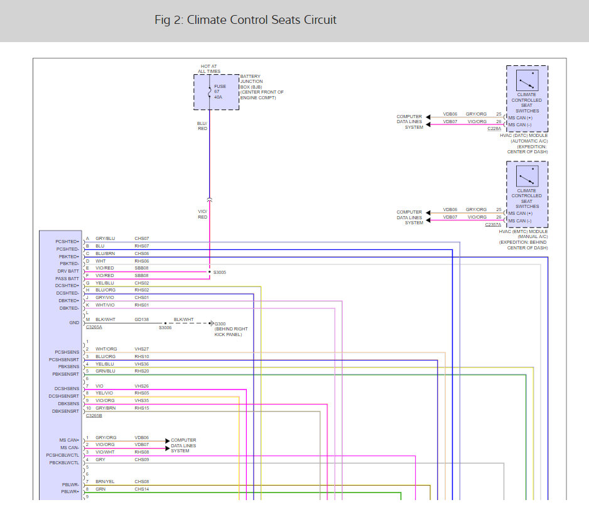Screen dimensions: 589x512
Task: Click connector label C2357A
Action: (x=493, y=224)
